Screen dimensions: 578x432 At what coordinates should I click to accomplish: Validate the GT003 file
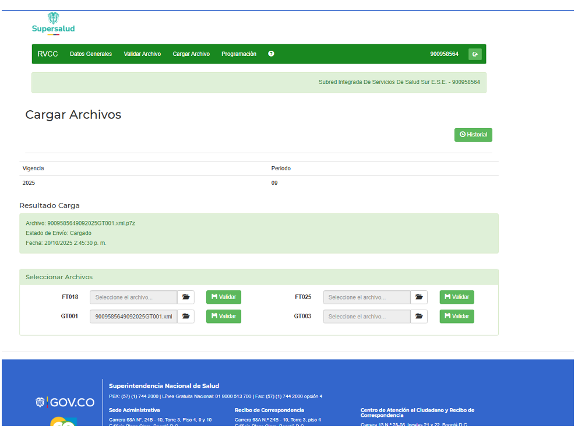pyautogui.click(x=457, y=317)
